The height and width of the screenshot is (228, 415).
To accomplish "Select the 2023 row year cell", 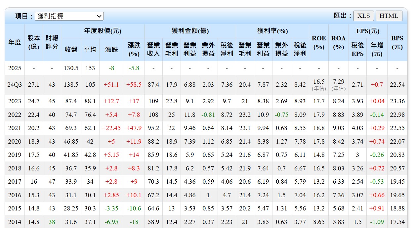I will pos(15,101).
